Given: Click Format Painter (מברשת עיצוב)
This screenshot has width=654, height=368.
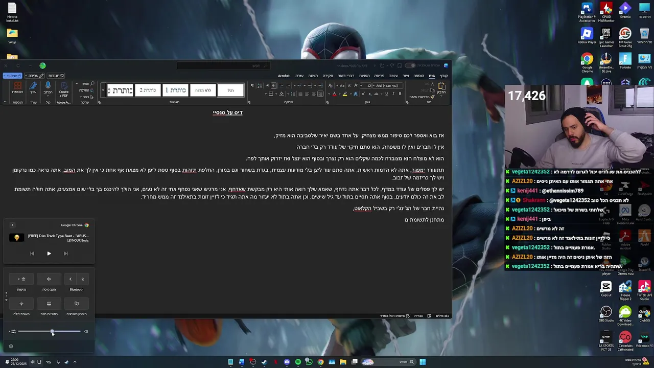Looking at the screenshot, I should [422, 97].
